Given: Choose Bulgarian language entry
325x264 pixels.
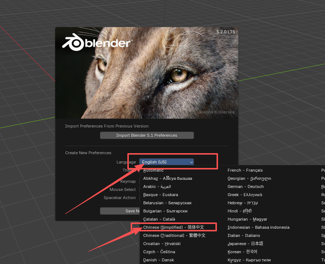Looking at the screenshot, I should pos(165,211).
